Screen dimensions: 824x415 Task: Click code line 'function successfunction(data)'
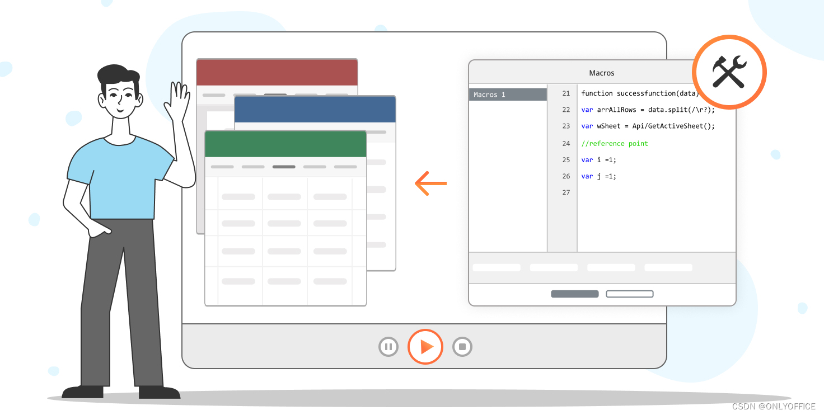click(640, 93)
